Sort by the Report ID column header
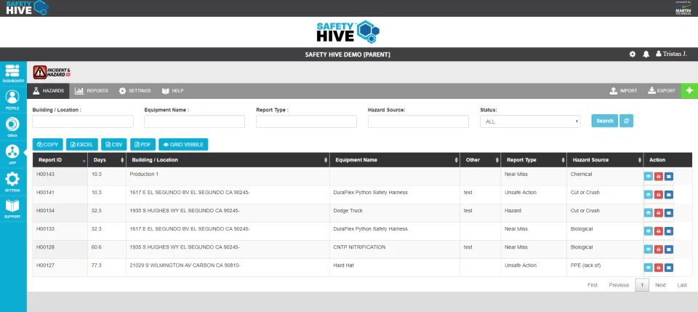 60,160
